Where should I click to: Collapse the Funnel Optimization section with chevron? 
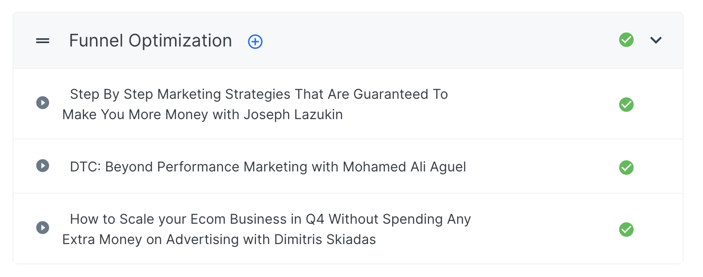(656, 40)
